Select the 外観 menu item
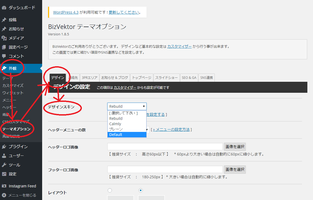313x200 pixels. (x=21, y=68)
